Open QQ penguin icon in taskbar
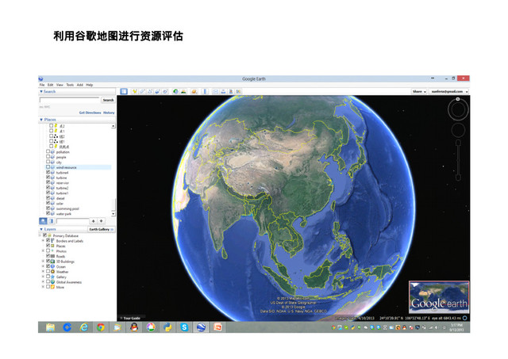The width and height of the screenshot is (508, 359). pos(134,327)
